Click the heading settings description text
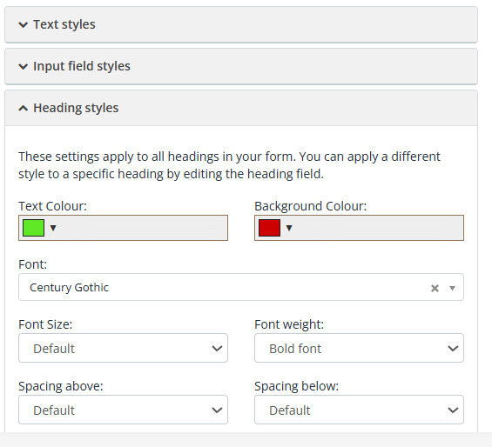Image resolution: width=492 pixels, height=447 pixels. (229, 165)
